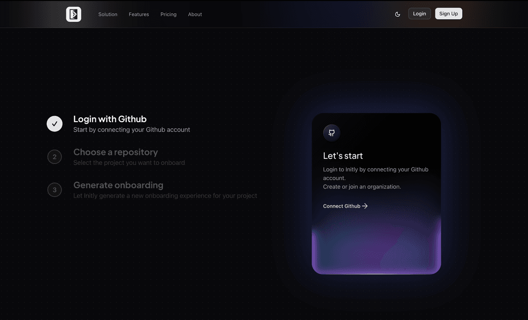Select step 2 number circle
This screenshot has height=320, width=528.
(x=55, y=157)
